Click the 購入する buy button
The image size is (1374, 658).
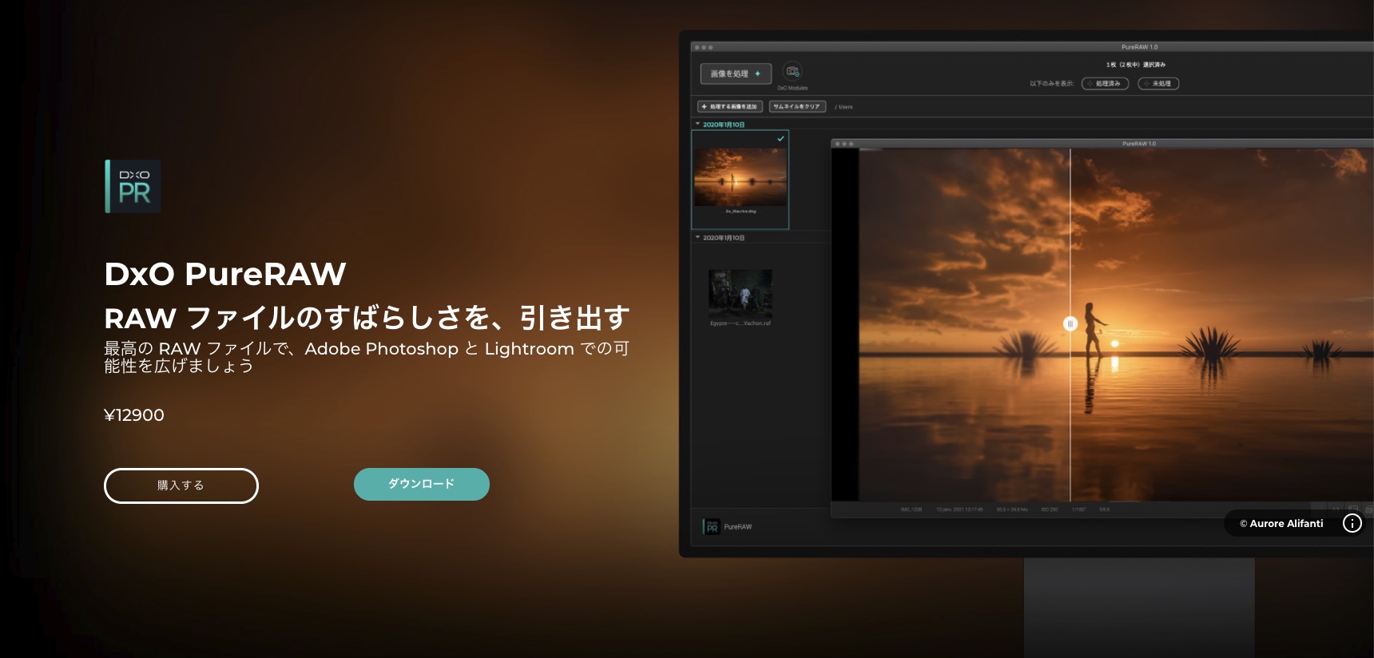pyautogui.click(x=181, y=486)
